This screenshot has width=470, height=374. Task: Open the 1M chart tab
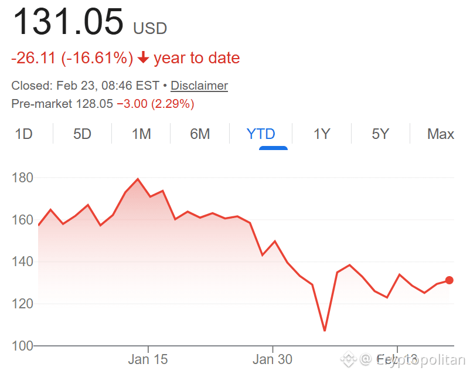click(141, 134)
